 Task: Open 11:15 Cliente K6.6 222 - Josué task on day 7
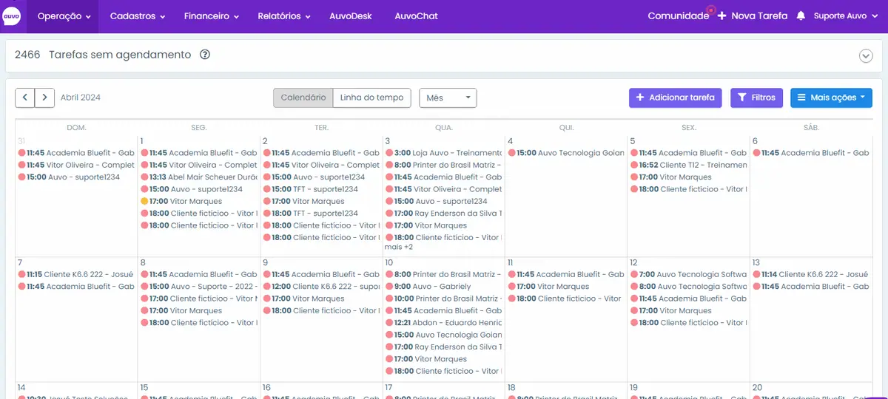[75, 274]
